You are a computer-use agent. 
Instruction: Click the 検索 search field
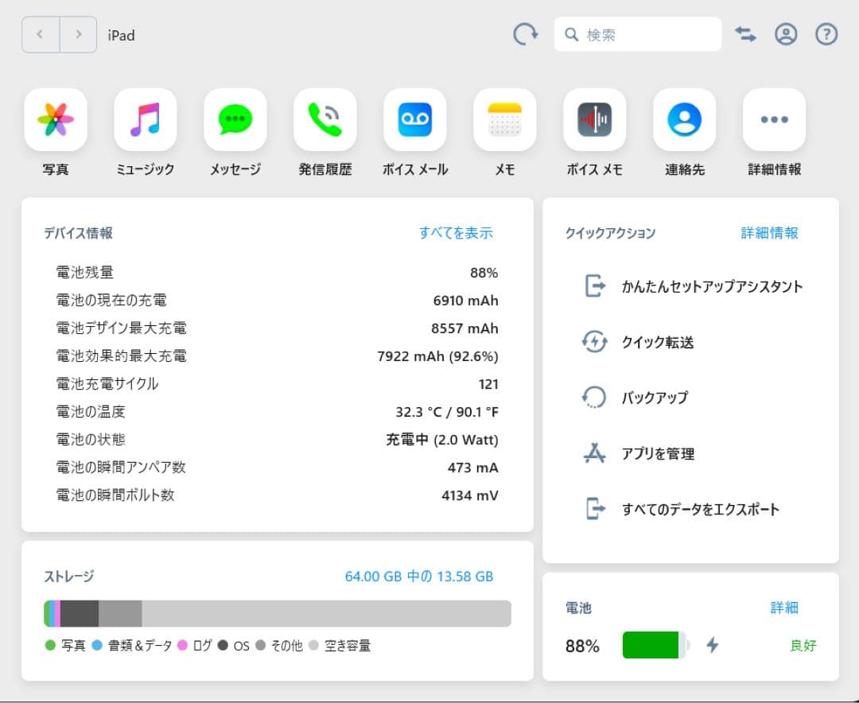(636, 34)
